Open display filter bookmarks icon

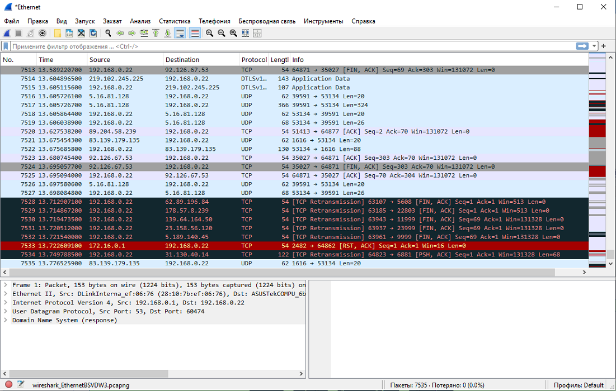click(x=6, y=46)
